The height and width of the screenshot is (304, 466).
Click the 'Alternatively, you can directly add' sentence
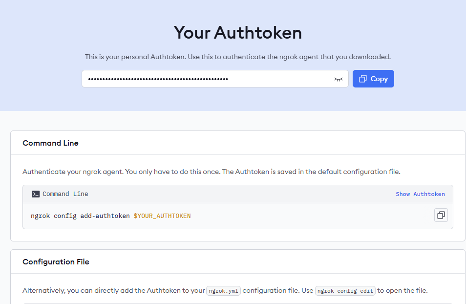pyautogui.click(x=113, y=291)
